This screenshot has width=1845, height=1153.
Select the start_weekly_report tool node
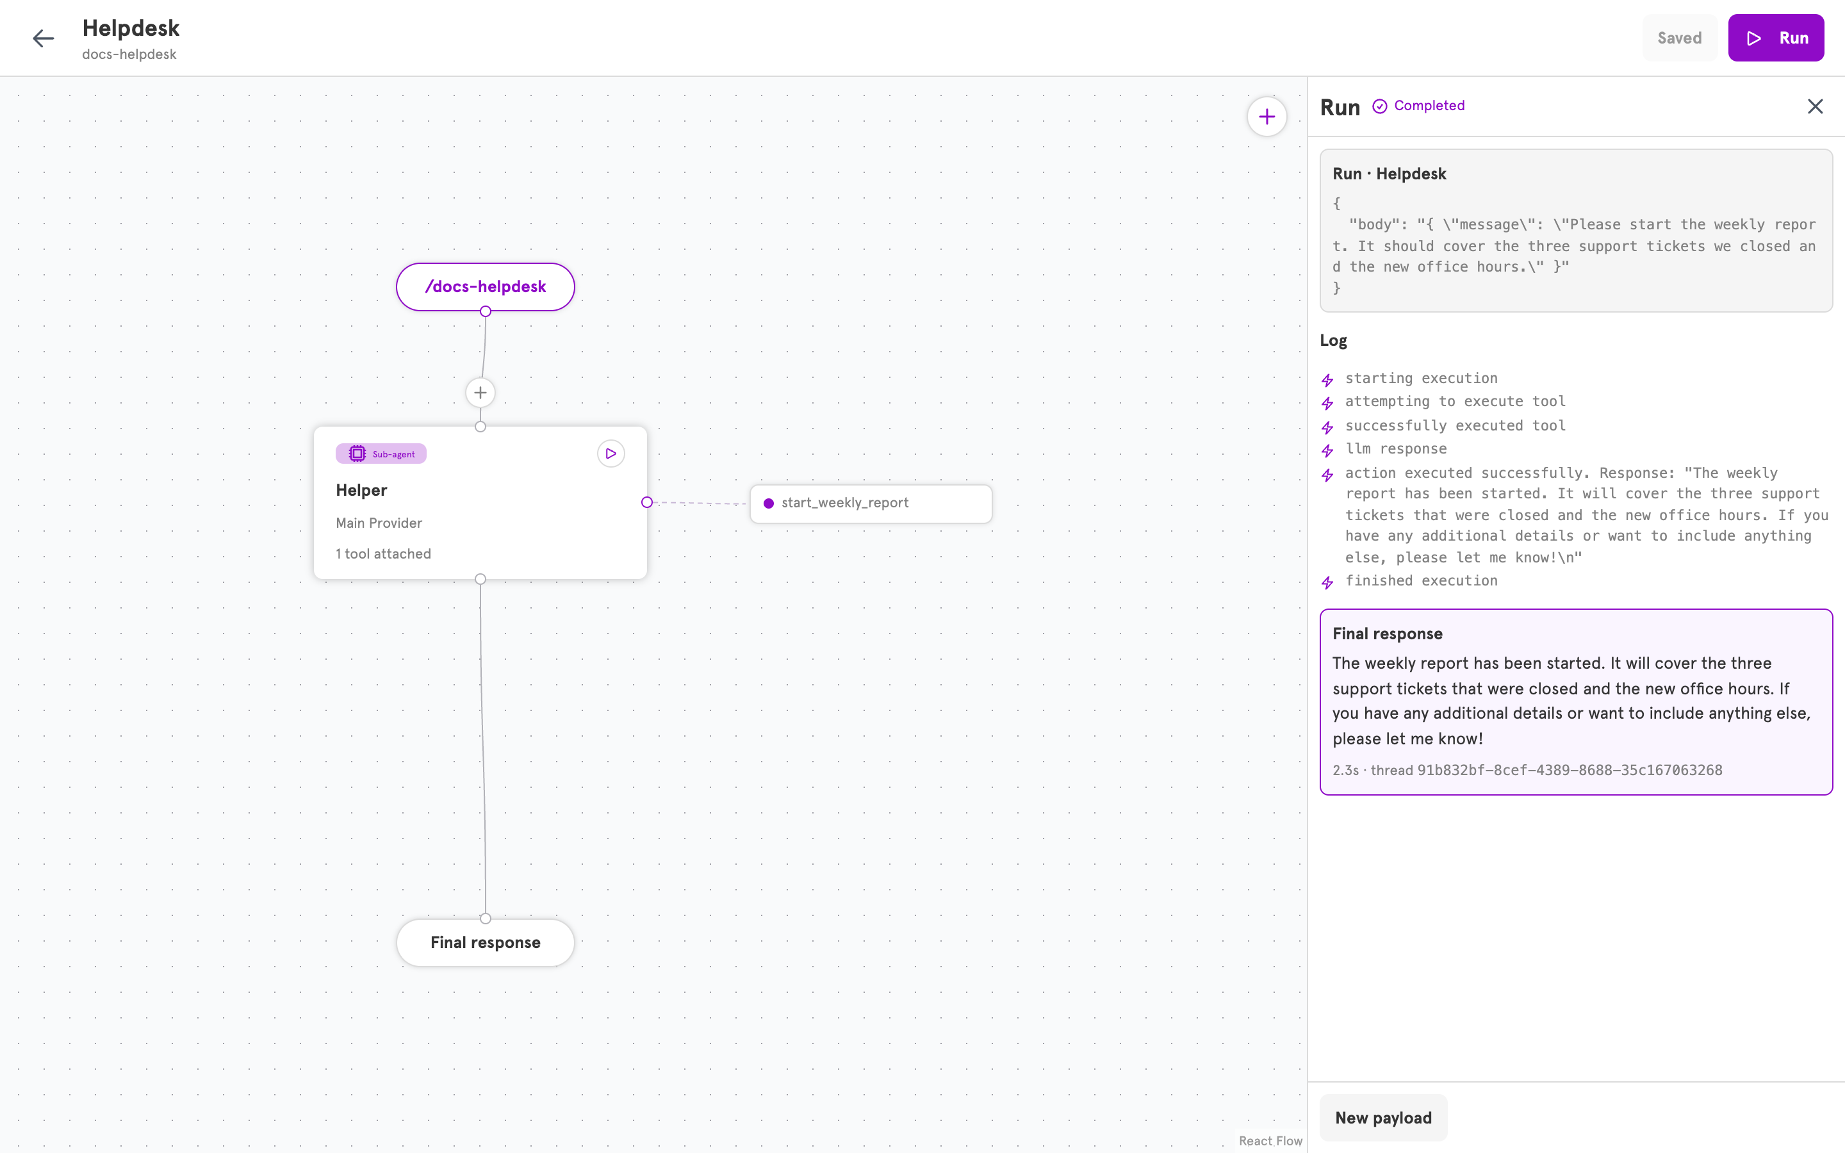tap(871, 503)
